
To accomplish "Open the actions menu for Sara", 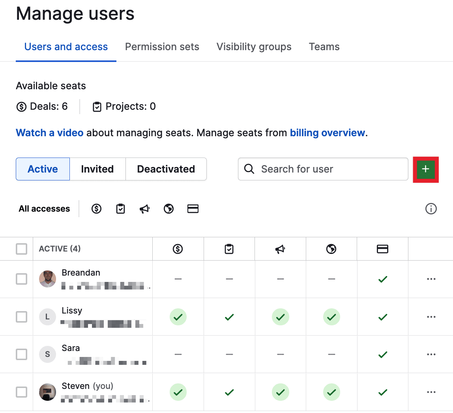I will coord(431,354).
